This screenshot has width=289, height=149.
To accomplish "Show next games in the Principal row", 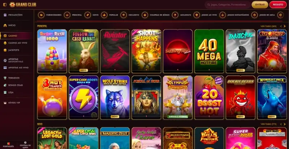I will (285, 26).
